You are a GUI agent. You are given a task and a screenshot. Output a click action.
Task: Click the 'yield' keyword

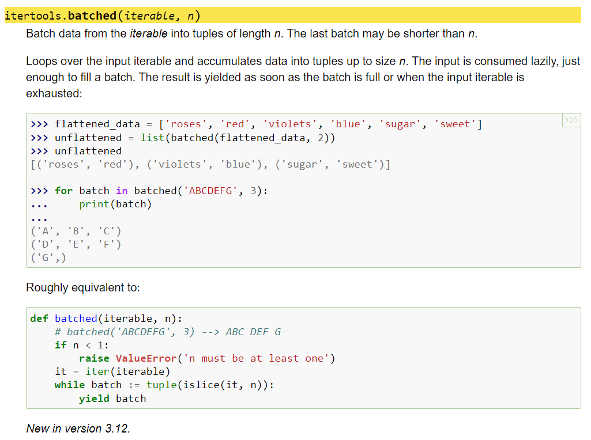[94, 399]
